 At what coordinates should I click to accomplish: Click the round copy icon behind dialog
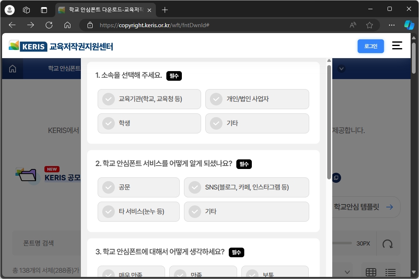336,178
